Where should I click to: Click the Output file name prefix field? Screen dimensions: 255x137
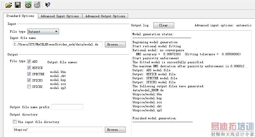(x=67, y=107)
